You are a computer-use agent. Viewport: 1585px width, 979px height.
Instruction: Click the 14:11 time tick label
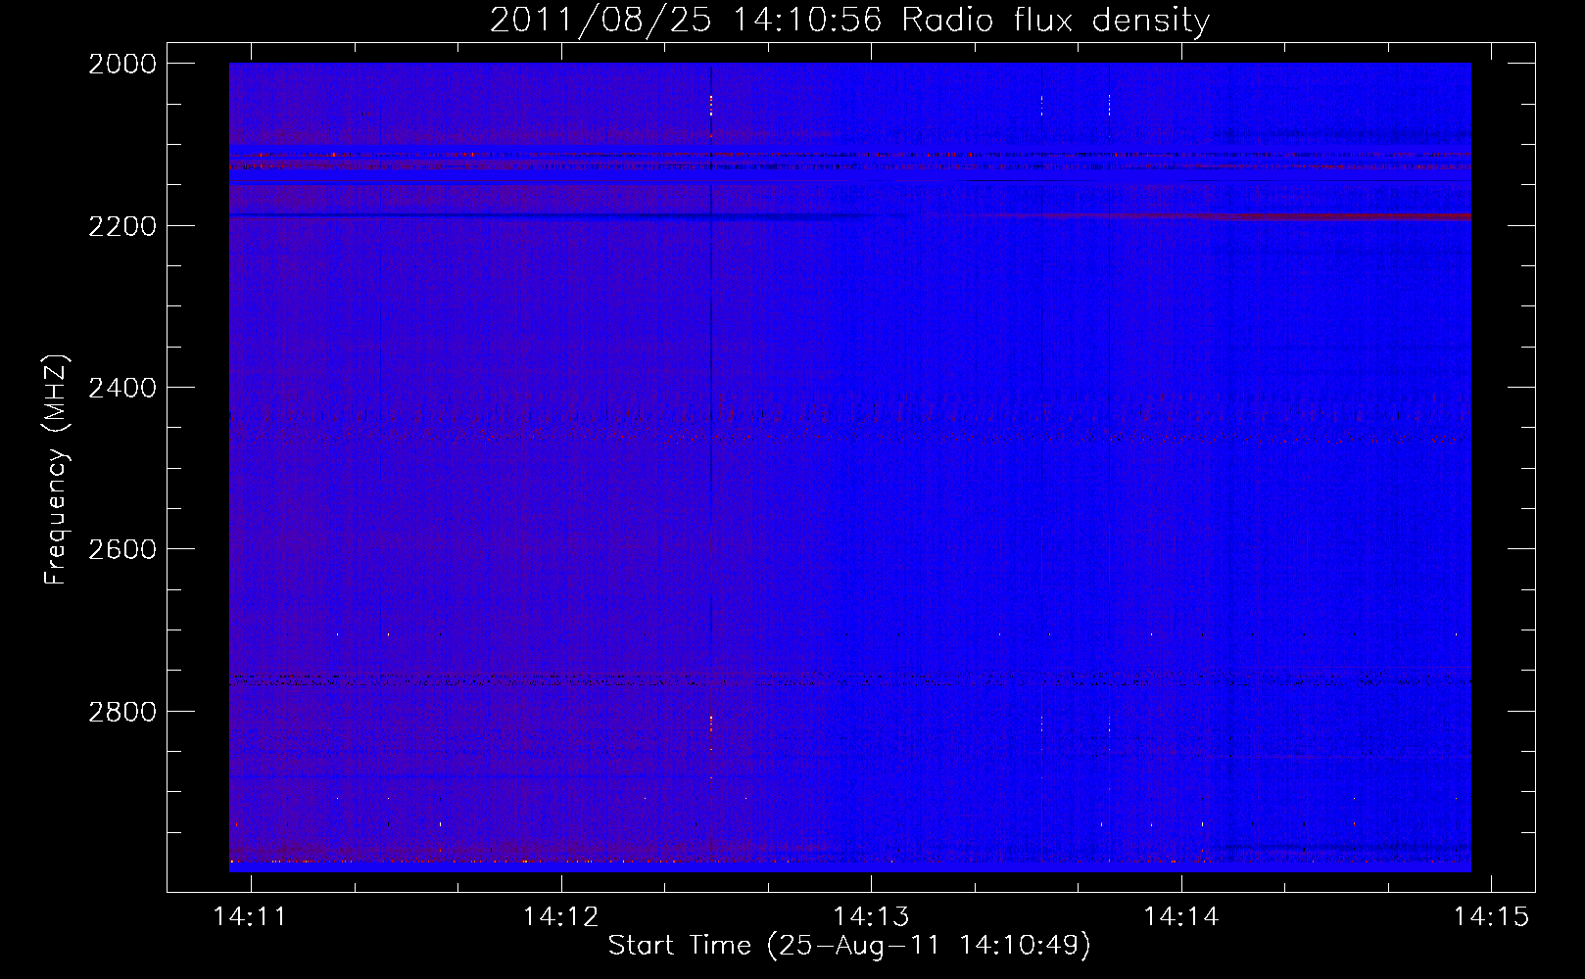pyautogui.click(x=251, y=916)
